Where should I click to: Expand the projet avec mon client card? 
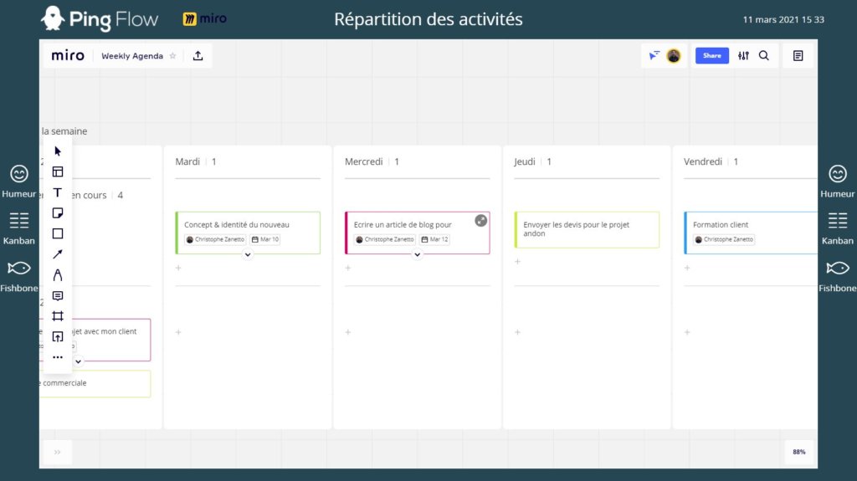pyautogui.click(x=78, y=361)
